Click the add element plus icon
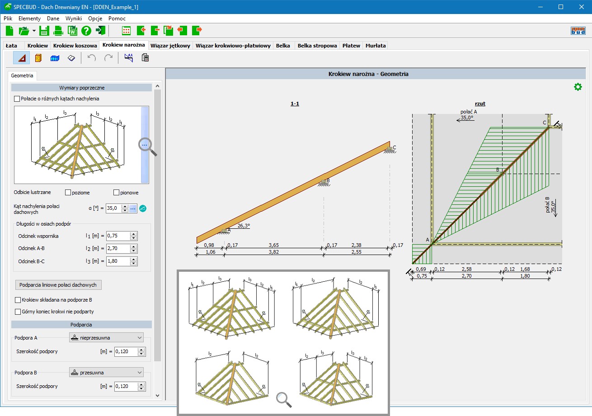The height and width of the screenshot is (416, 592). (x=141, y=31)
